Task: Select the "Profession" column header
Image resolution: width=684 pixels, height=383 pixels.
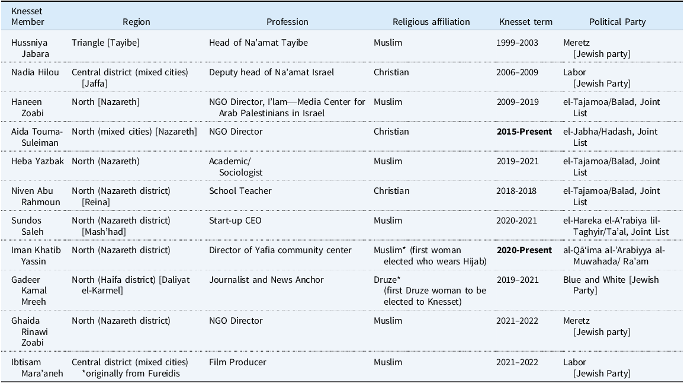Action: 287,22
